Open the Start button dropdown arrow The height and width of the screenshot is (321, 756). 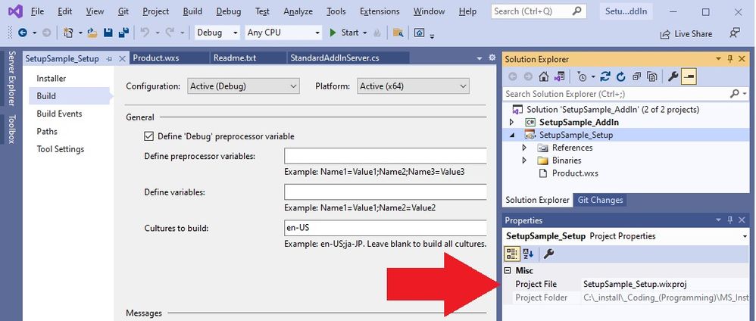click(x=365, y=33)
